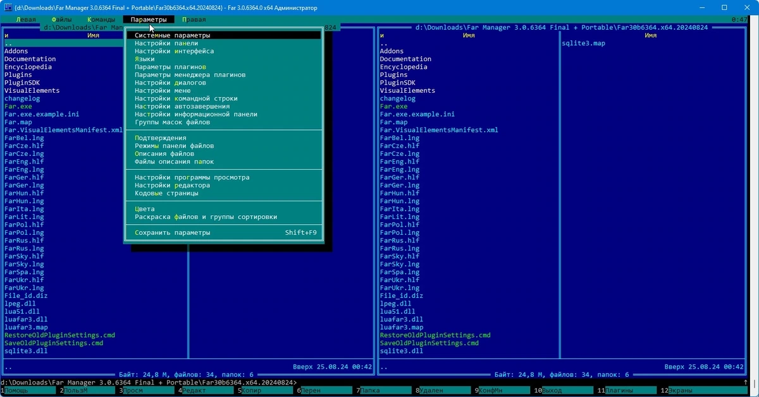The width and height of the screenshot is (759, 397).
Task: Open Настройки редактора
Action: pyautogui.click(x=225, y=186)
